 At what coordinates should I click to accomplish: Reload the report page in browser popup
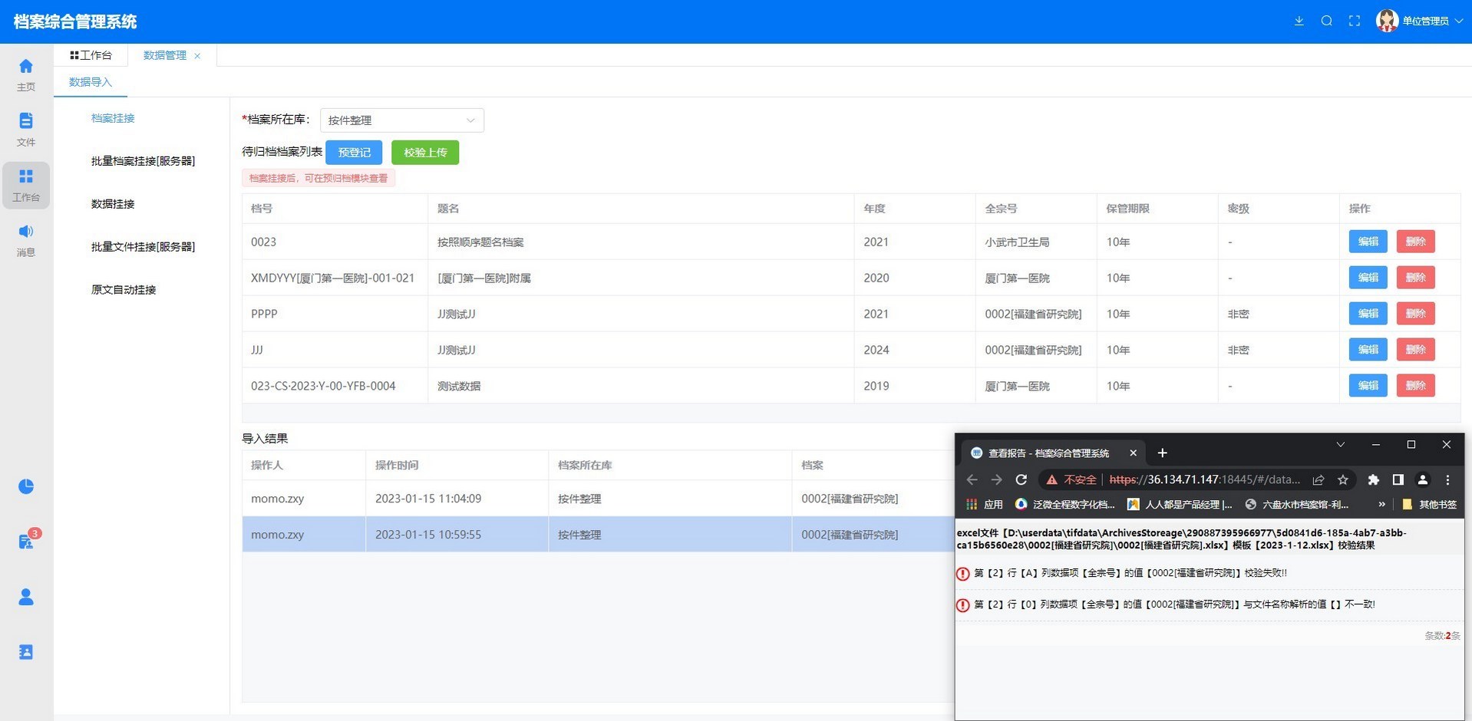point(1021,479)
